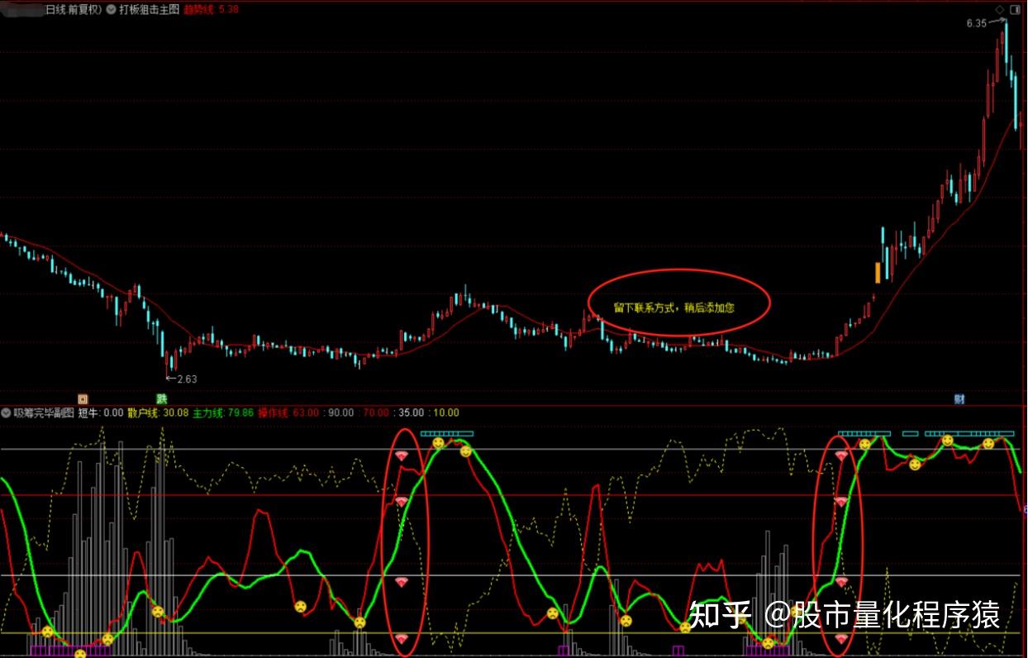Click the panel toggle icon beside the diamond
1028x658 pixels.
click(x=1016, y=10)
